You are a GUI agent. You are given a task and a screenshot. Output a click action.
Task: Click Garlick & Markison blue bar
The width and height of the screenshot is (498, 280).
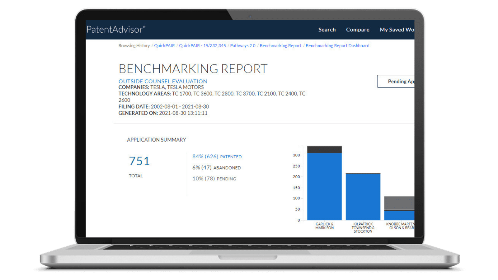[x=324, y=186]
